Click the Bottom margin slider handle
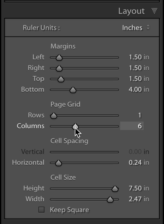Viewport: 164px width, 224px height. coord(73,90)
